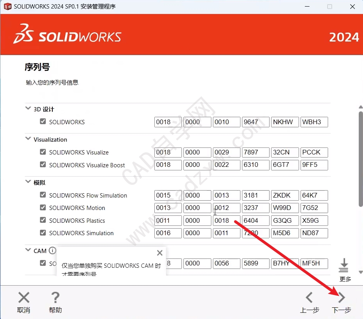
Task: Click Motion serial field containing 3237
Action: pyautogui.click(x=256, y=208)
